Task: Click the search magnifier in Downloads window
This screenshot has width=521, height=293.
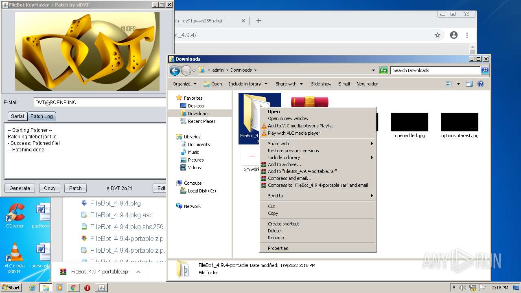Action: [485, 70]
